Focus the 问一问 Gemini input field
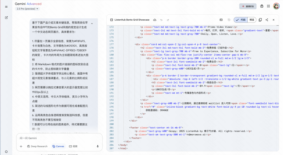 (x=59, y=138)
